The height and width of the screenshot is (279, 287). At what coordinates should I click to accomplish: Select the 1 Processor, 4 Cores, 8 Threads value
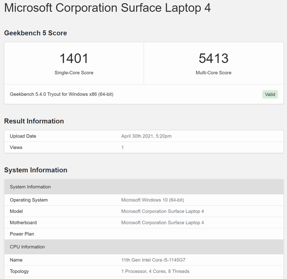tap(155, 271)
